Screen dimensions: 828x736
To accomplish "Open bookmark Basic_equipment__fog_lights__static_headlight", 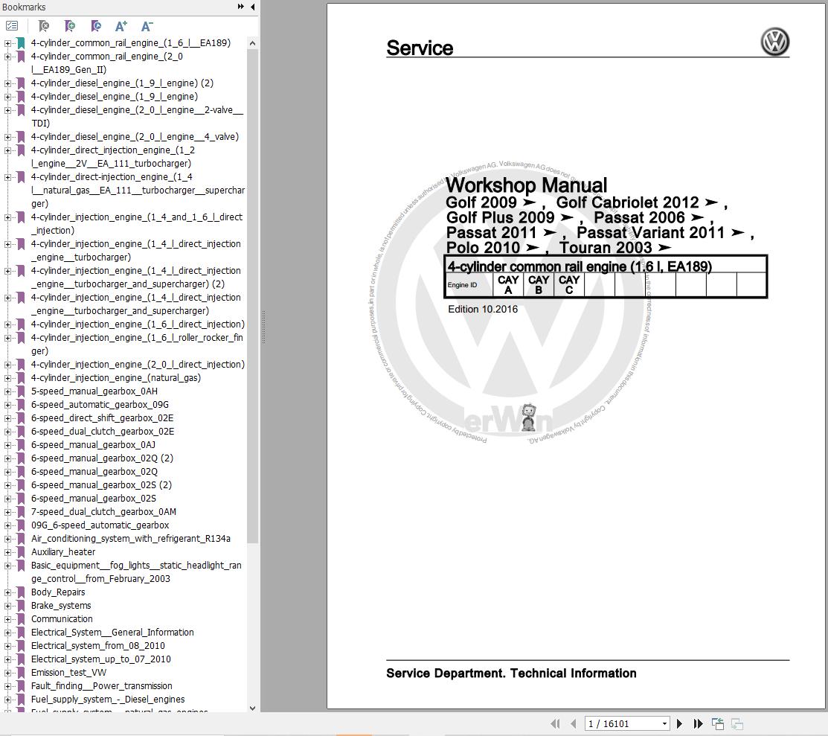I will pos(136,572).
